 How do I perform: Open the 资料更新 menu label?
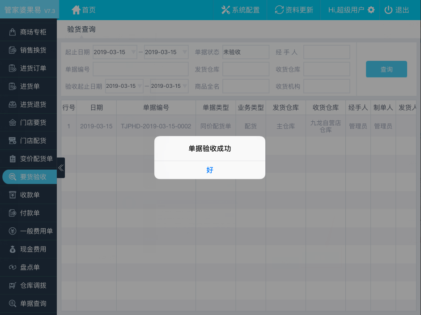(x=299, y=10)
